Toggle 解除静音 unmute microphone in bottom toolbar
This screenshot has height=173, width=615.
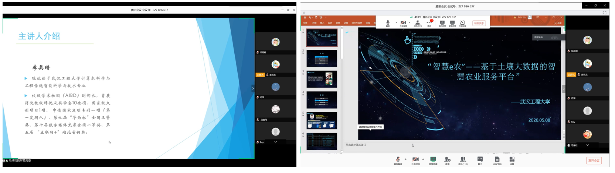click(398, 159)
